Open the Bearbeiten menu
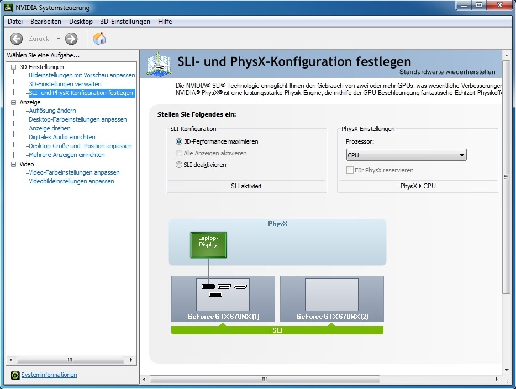The height and width of the screenshot is (389, 516). 46,22
